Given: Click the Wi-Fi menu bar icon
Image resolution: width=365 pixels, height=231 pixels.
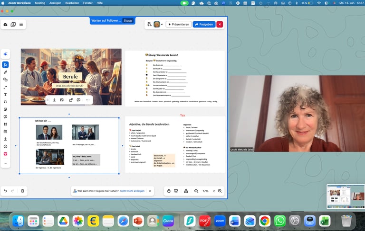Looking at the screenshot, I should point(319,3).
